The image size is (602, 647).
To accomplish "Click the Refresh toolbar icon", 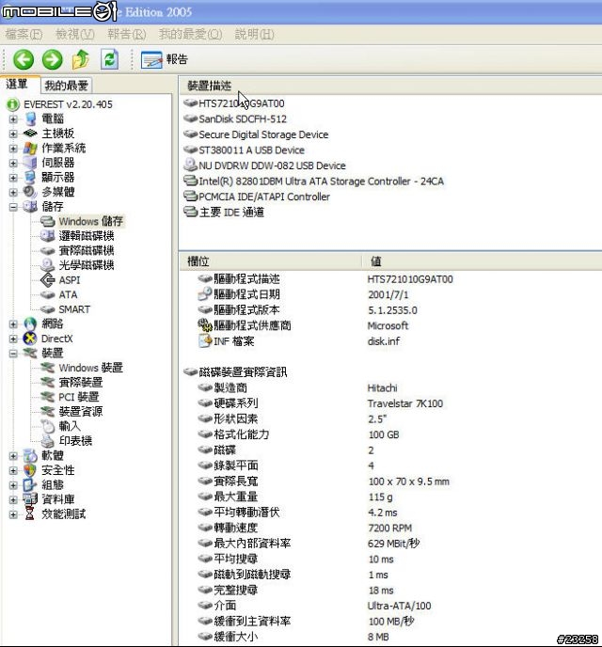I will tap(109, 59).
